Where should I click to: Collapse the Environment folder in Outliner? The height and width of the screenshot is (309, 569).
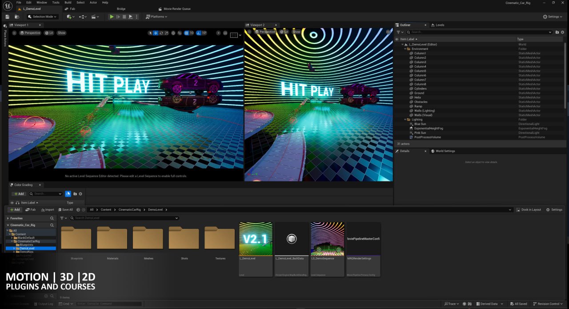click(x=405, y=49)
